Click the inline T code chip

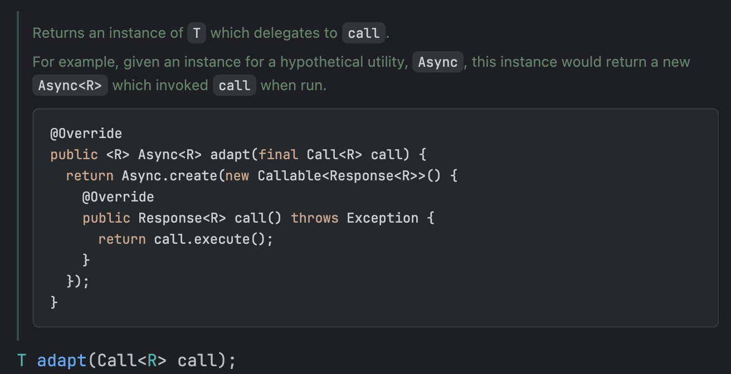[x=196, y=33]
